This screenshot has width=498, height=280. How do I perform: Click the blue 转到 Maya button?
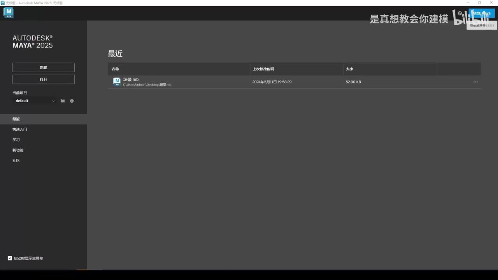point(482,13)
